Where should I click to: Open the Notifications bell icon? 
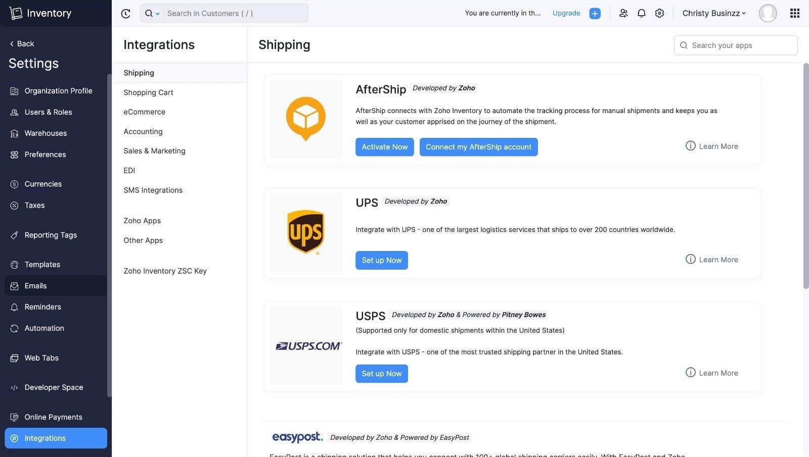(641, 13)
